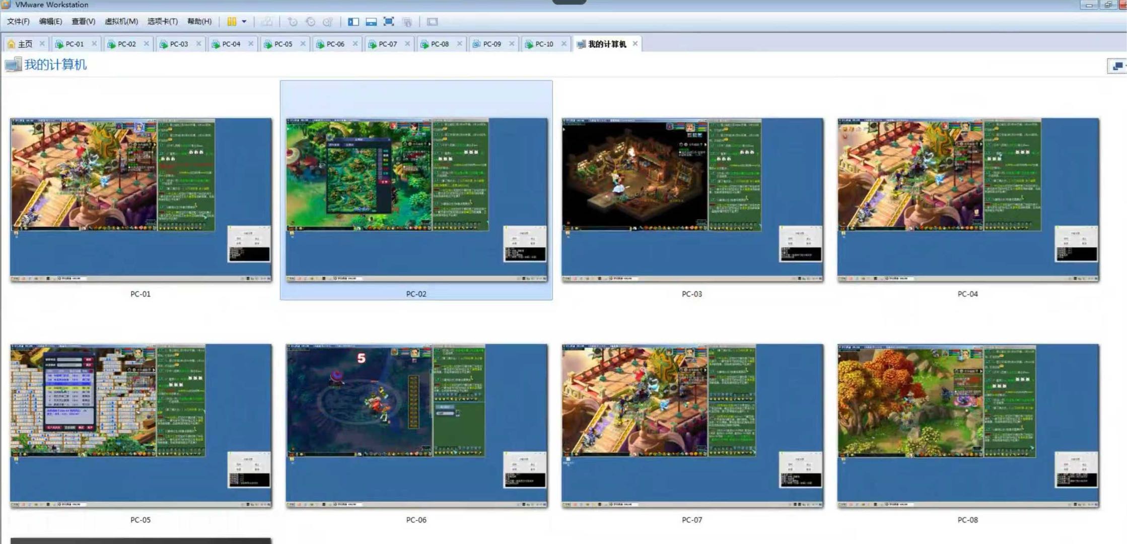Click the revert to snapshot icon
Image resolution: width=1127 pixels, height=544 pixels.
(310, 22)
